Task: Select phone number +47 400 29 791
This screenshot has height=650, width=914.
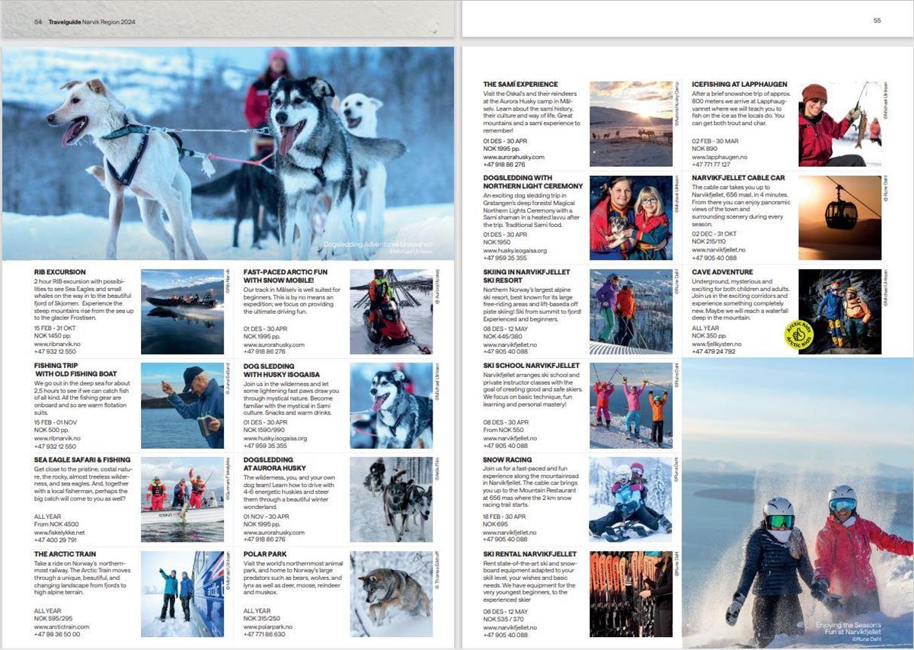Action: point(56,540)
